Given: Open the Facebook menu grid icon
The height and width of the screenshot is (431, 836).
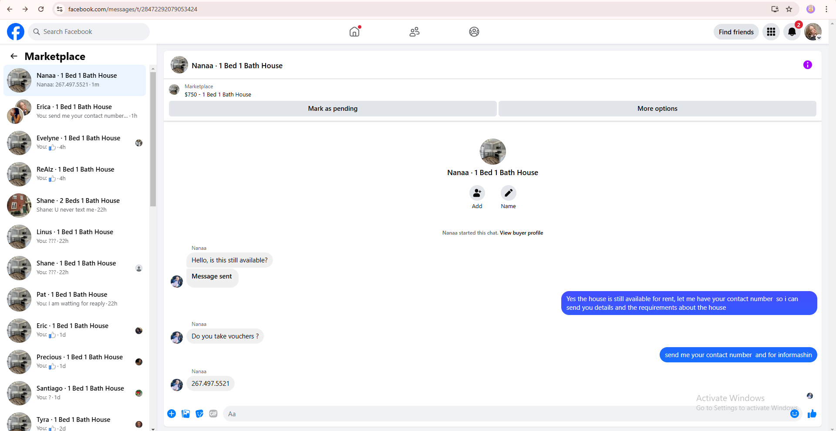Looking at the screenshot, I should click(771, 32).
